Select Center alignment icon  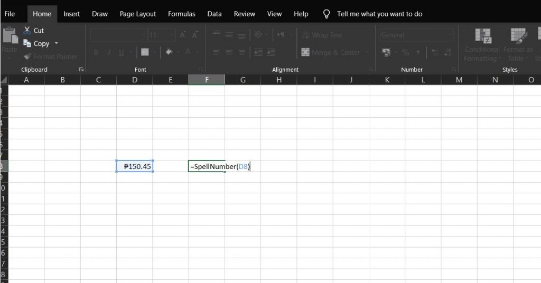[229, 52]
